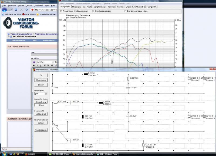216x156 pixels.
Task: Click the bold formatting icon in the editor
Action: coord(34,65)
